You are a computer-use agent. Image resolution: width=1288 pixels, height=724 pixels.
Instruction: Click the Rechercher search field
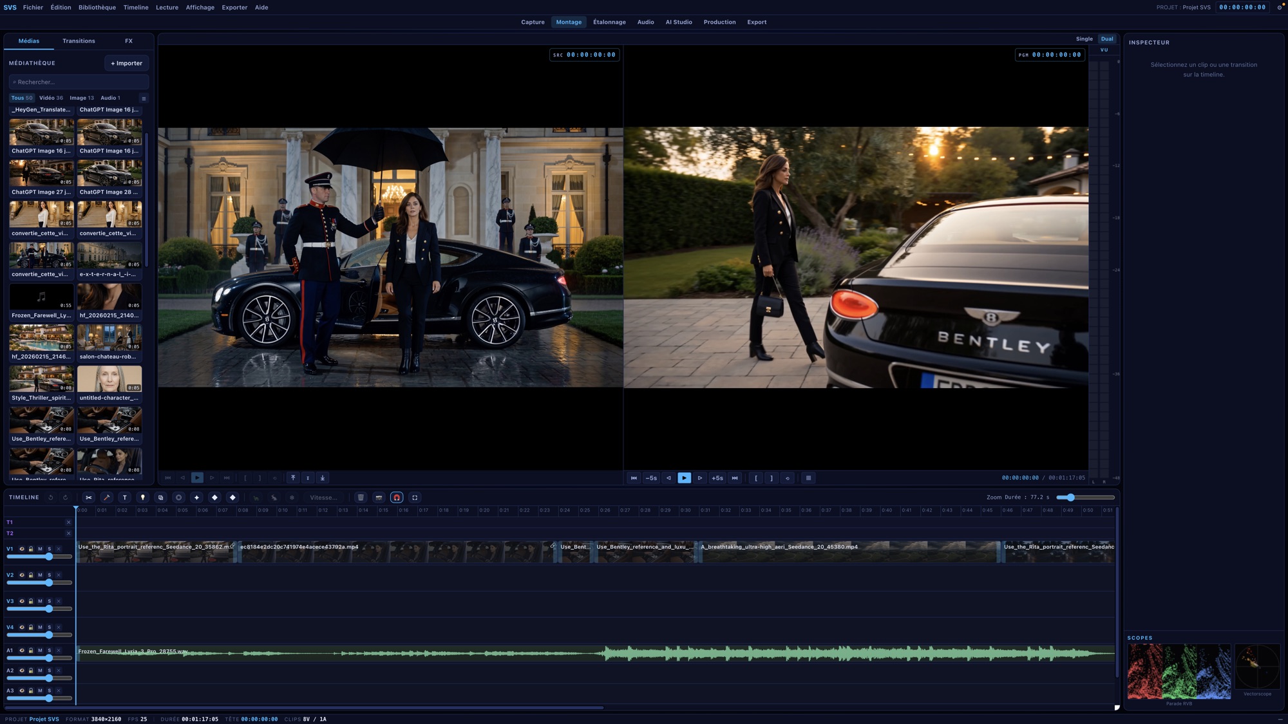(79, 82)
